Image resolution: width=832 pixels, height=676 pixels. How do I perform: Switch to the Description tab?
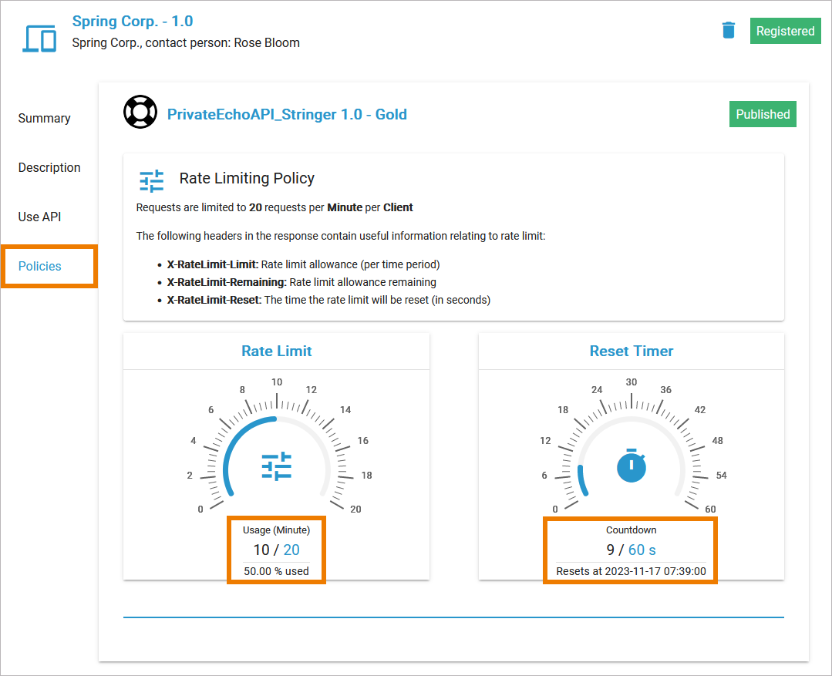point(49,167)
